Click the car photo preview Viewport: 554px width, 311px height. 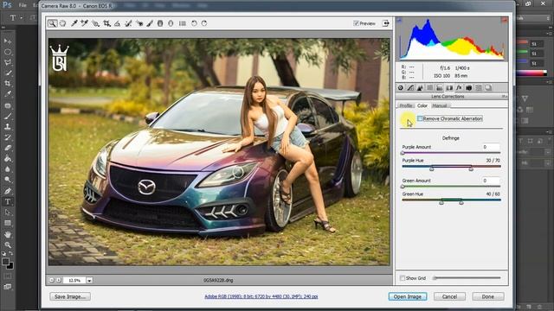coord(219,152)
